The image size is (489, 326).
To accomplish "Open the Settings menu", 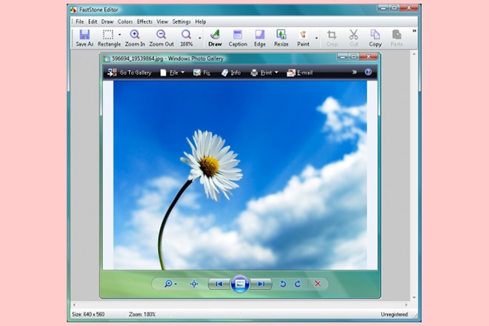I will (x=182, y=21).
